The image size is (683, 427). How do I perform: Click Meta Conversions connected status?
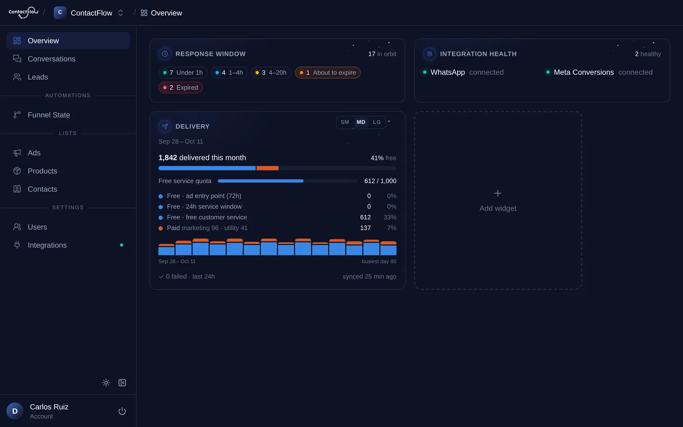(x=599, y=72)
